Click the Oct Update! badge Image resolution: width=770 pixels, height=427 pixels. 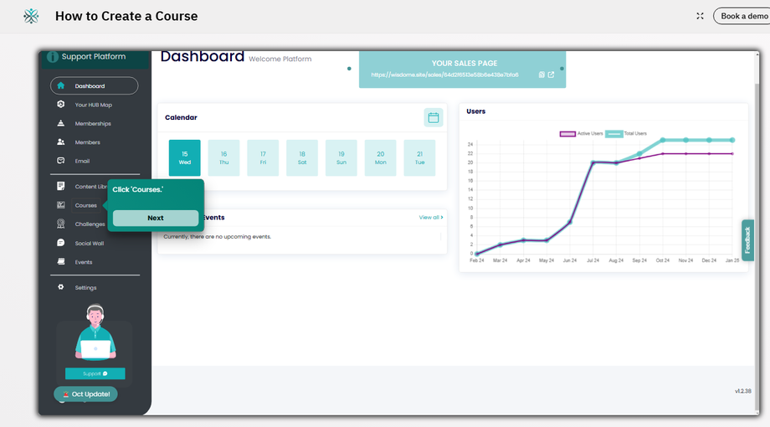coord(86,394)
